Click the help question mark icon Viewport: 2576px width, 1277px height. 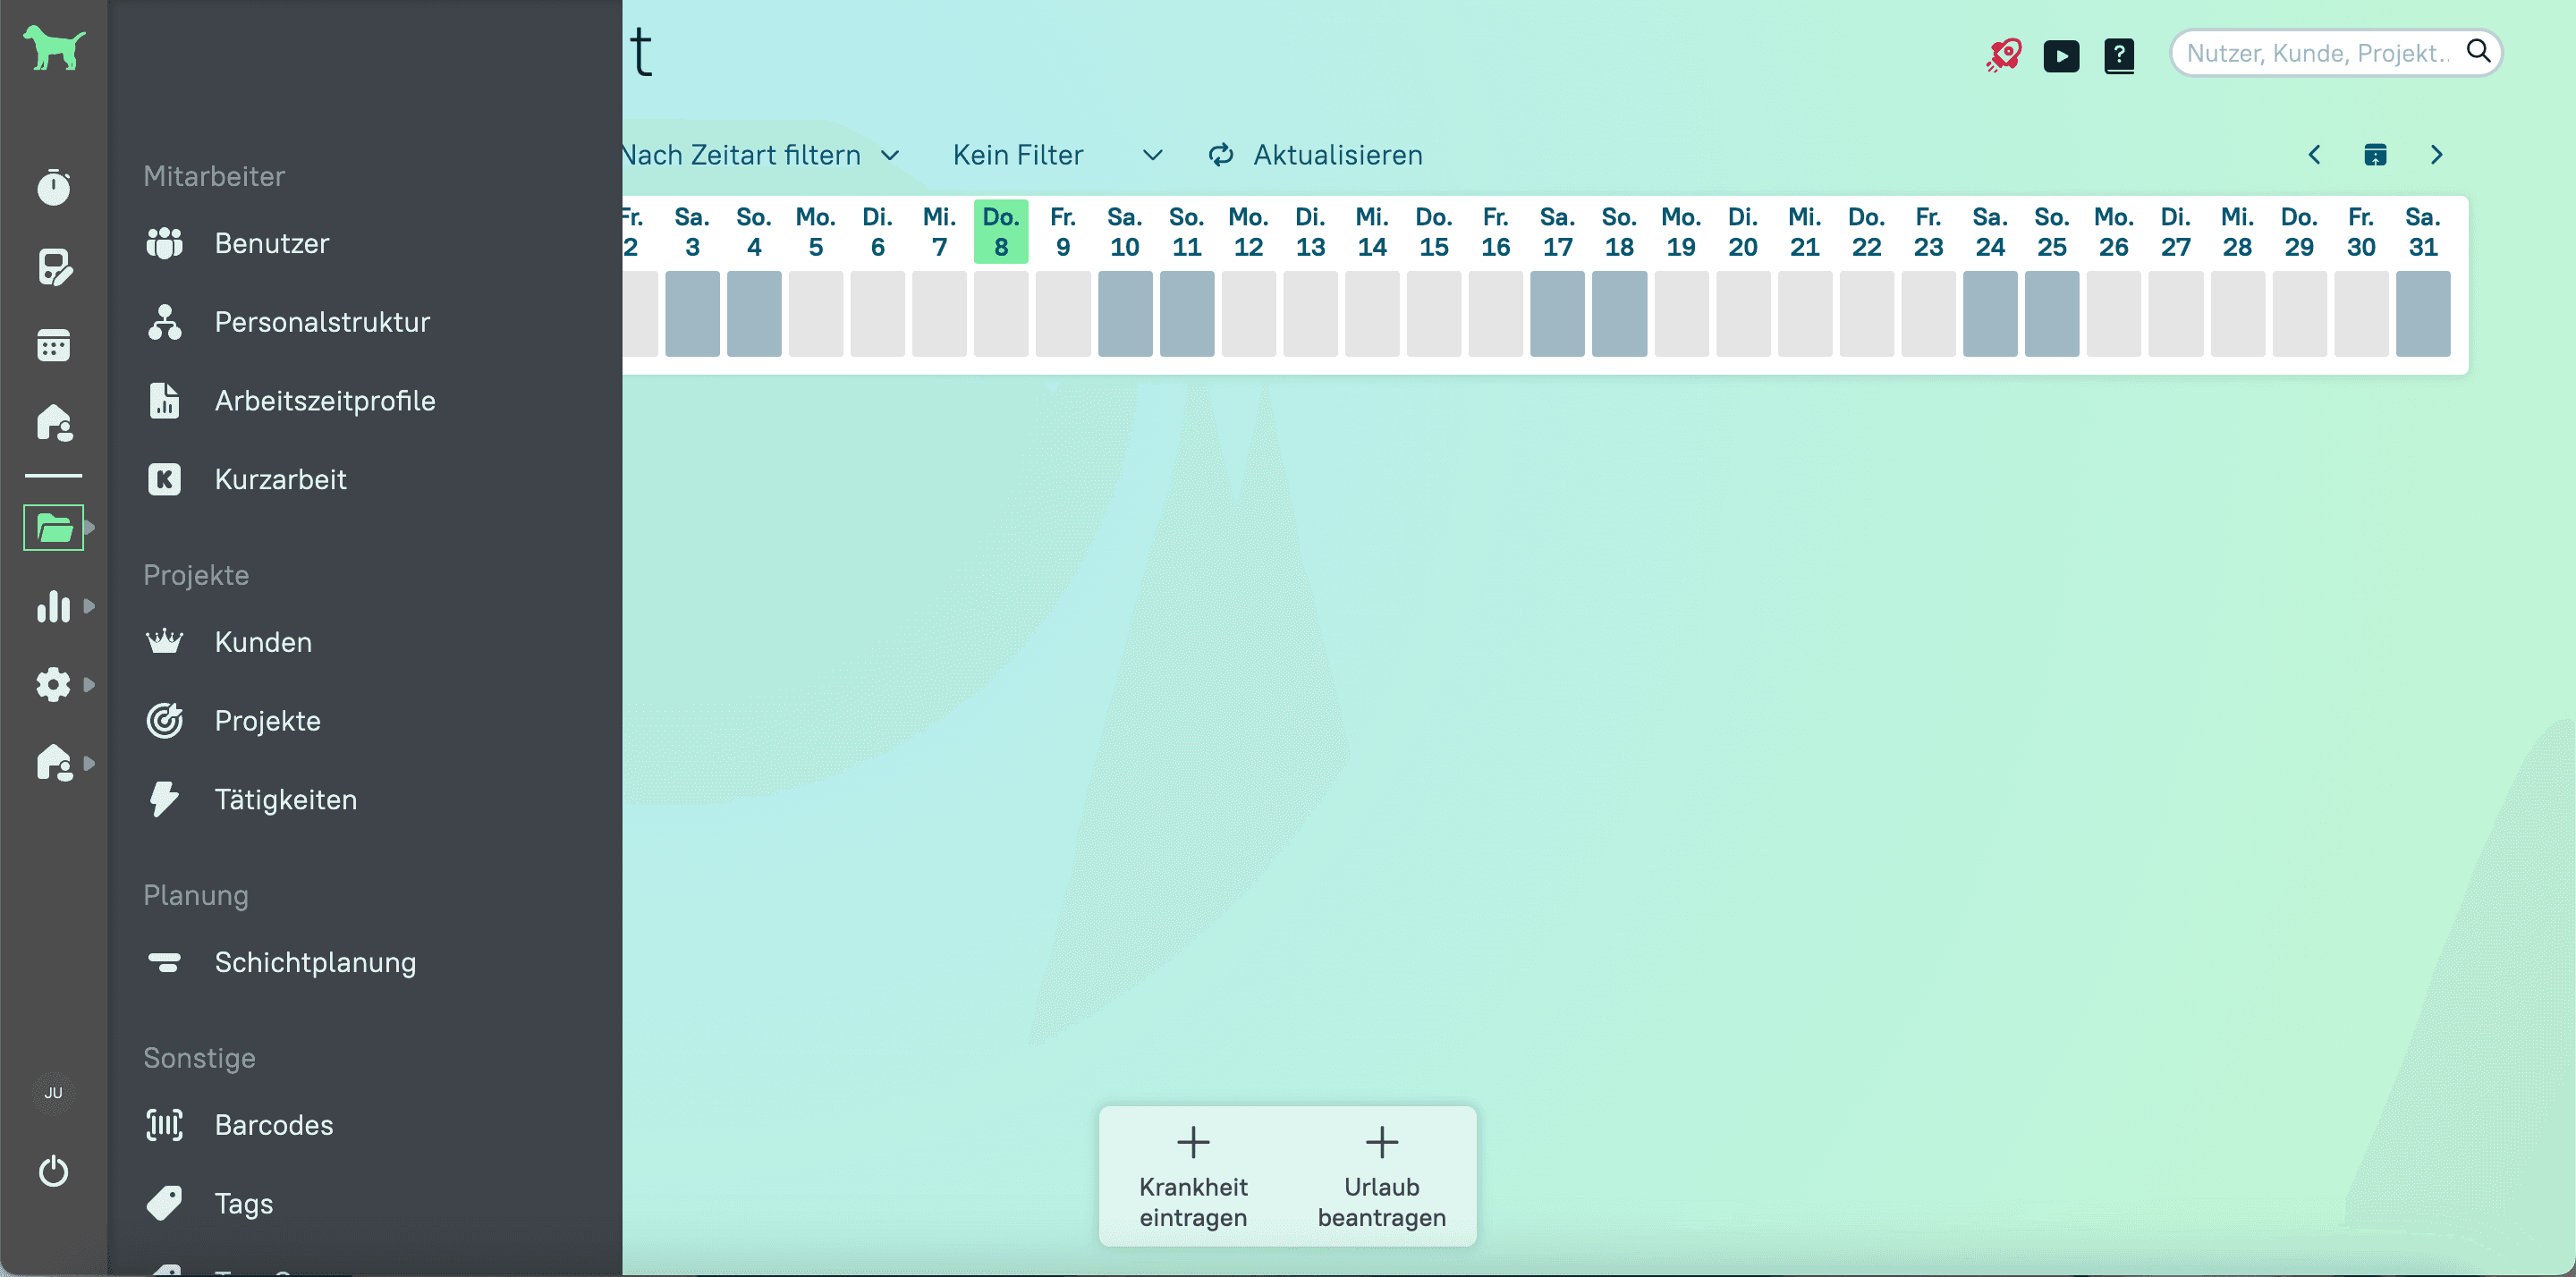(x=2118, y=55)
